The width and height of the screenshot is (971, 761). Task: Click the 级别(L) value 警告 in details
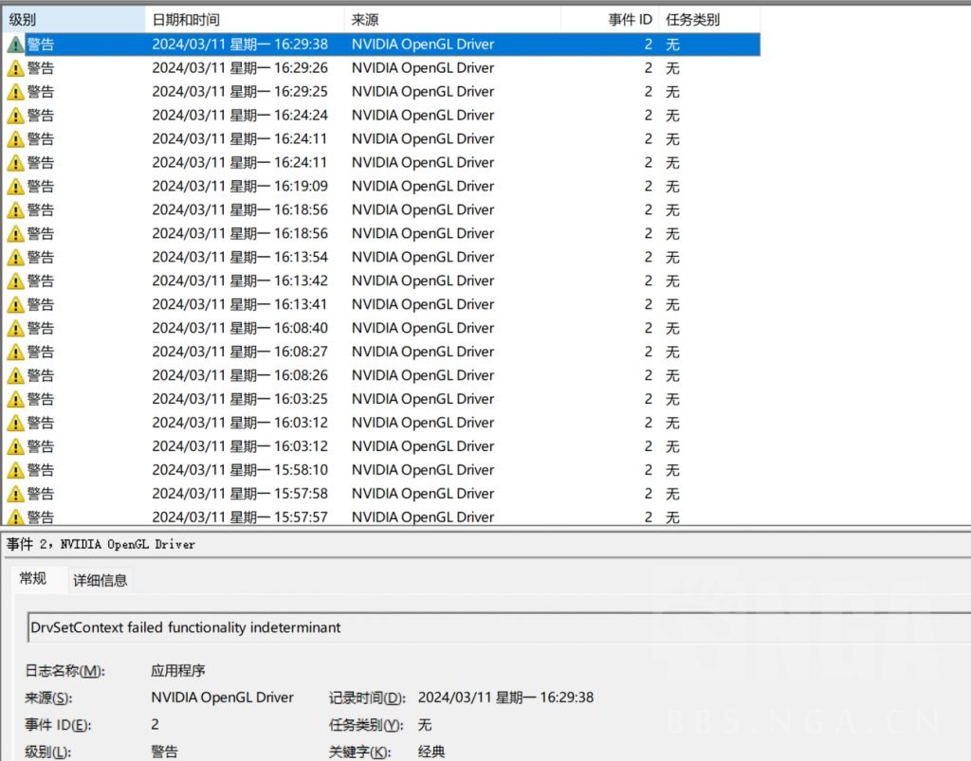[164, 752]
